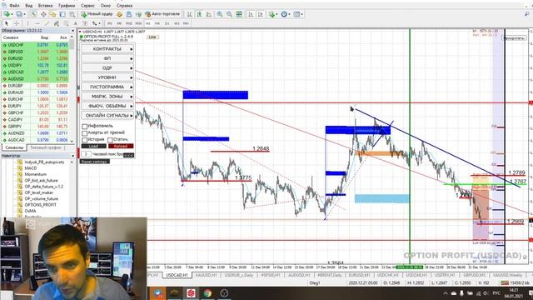Toggle the Авто-торговля button
The image size is (533, 300).
pyautogui.click(x=162, y=14)
